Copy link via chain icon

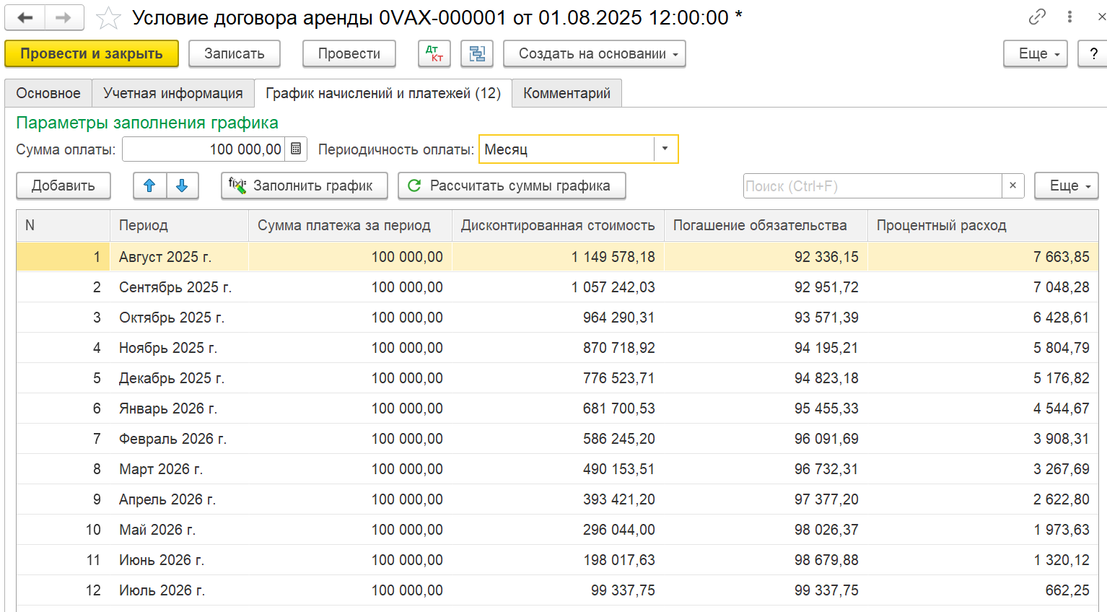click(x=1037, y=17)
